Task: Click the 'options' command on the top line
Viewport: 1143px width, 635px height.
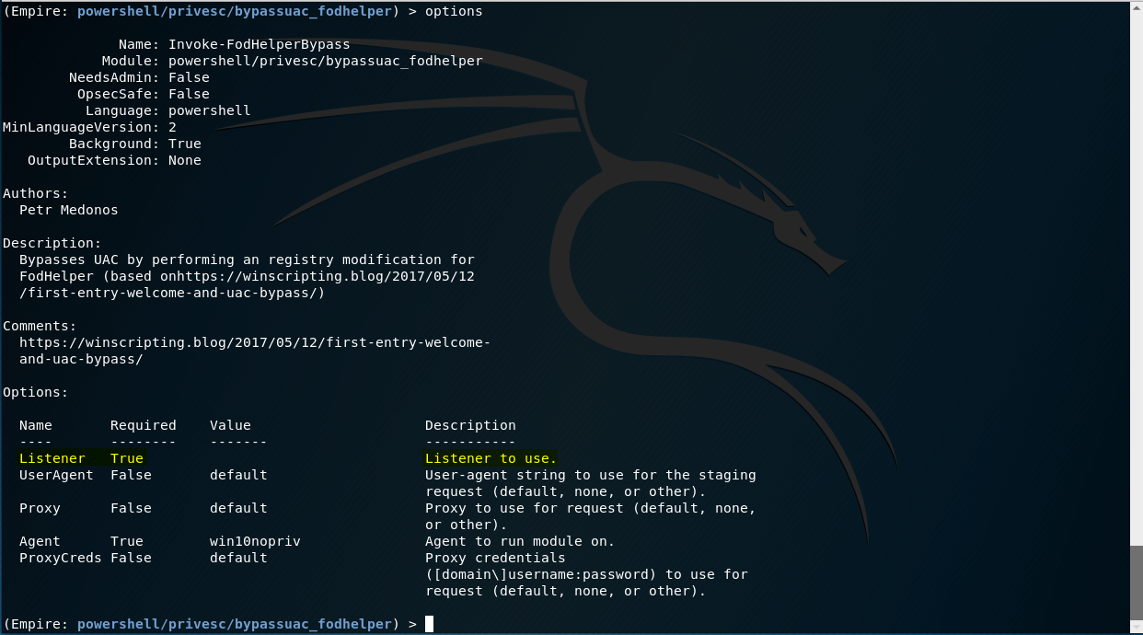Action: [454, 11]
